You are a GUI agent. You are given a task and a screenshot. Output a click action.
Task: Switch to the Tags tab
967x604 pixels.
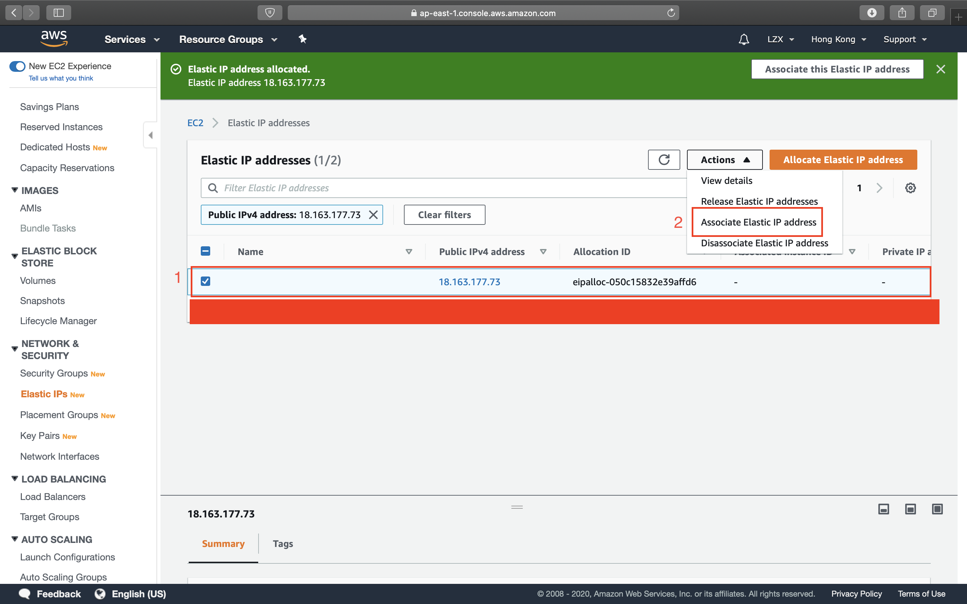point(282,544)
